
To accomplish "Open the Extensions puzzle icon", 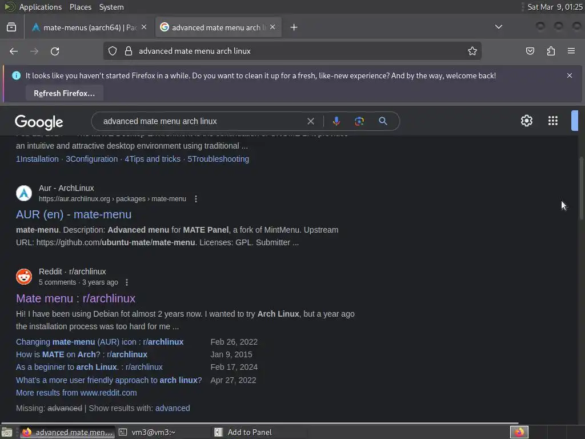I will (551, 51).
